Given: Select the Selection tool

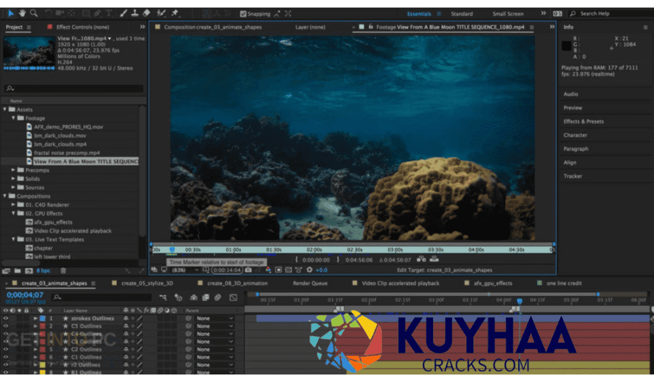Looking at the screenshot, I should (x=11, y=12).
